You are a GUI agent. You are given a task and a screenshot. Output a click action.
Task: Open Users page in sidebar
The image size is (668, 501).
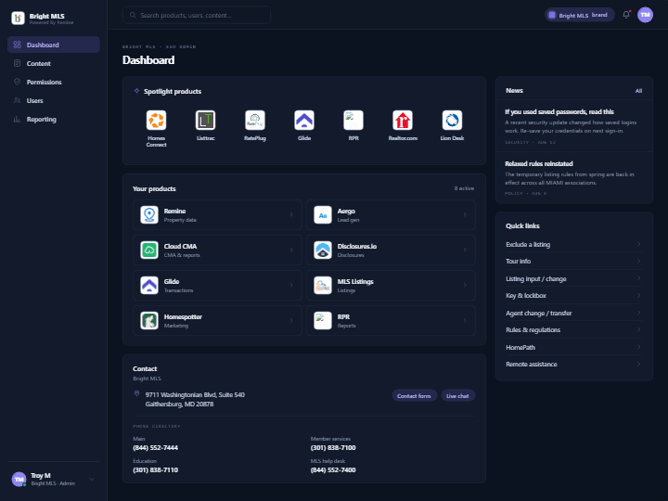click(x=54, y=100)
